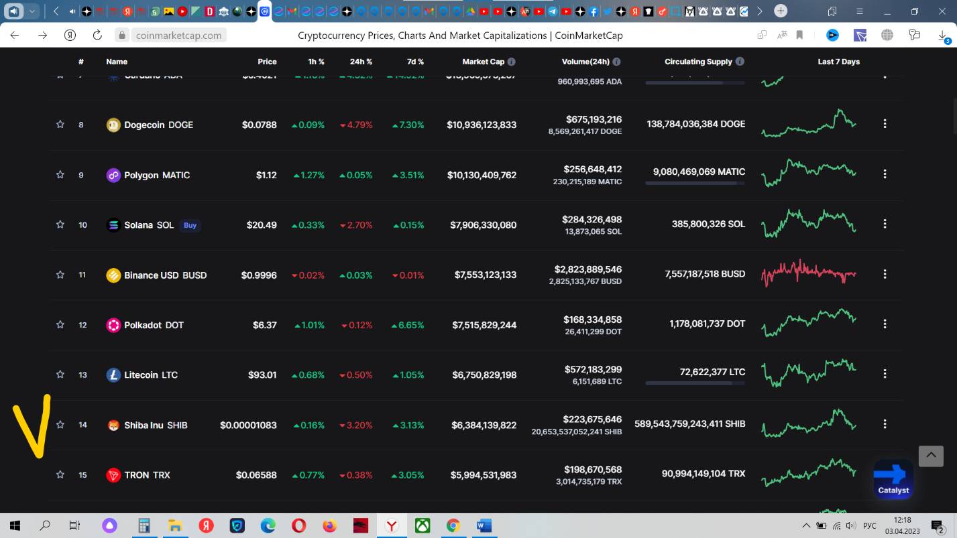Screen dimensions: 957x538
Task: Click the Polkadot coin logo icon
Action: click(113, 325)
